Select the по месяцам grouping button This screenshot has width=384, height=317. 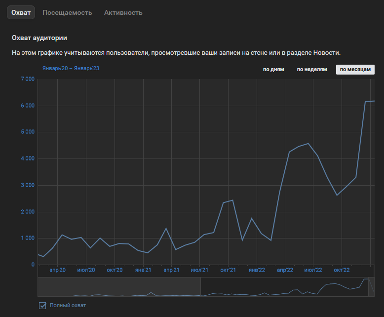355,70
